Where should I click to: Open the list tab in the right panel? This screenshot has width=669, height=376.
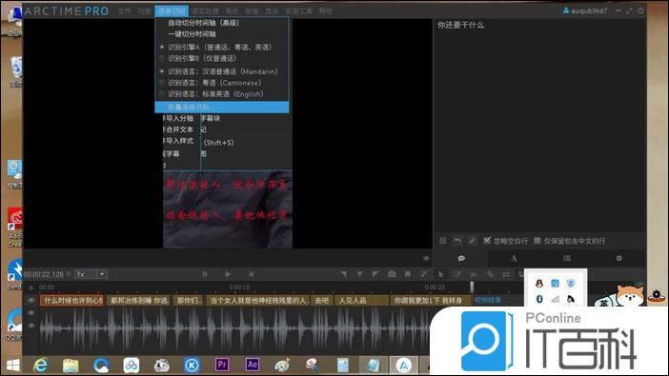point(567,258)
